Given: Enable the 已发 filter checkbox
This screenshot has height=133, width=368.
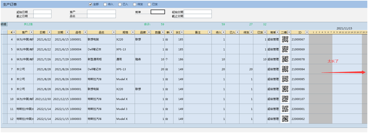Looking at the screenshot, I should 149,4.
